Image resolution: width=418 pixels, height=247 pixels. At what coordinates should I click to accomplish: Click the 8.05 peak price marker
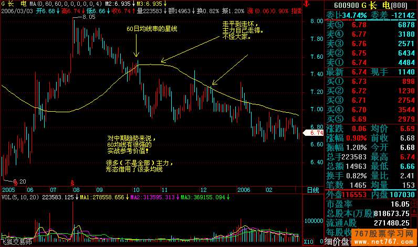pyautogui.click(x=88, y=17)
